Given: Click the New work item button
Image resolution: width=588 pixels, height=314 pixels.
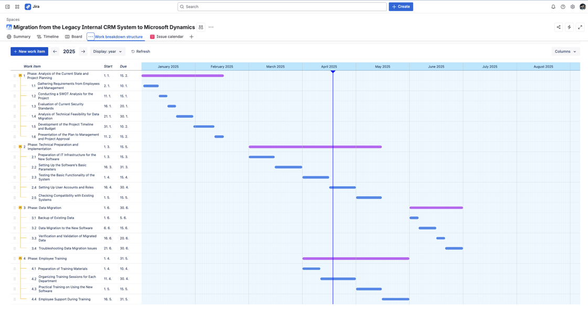Looking at the screenshot, I should tap(29, 51).
